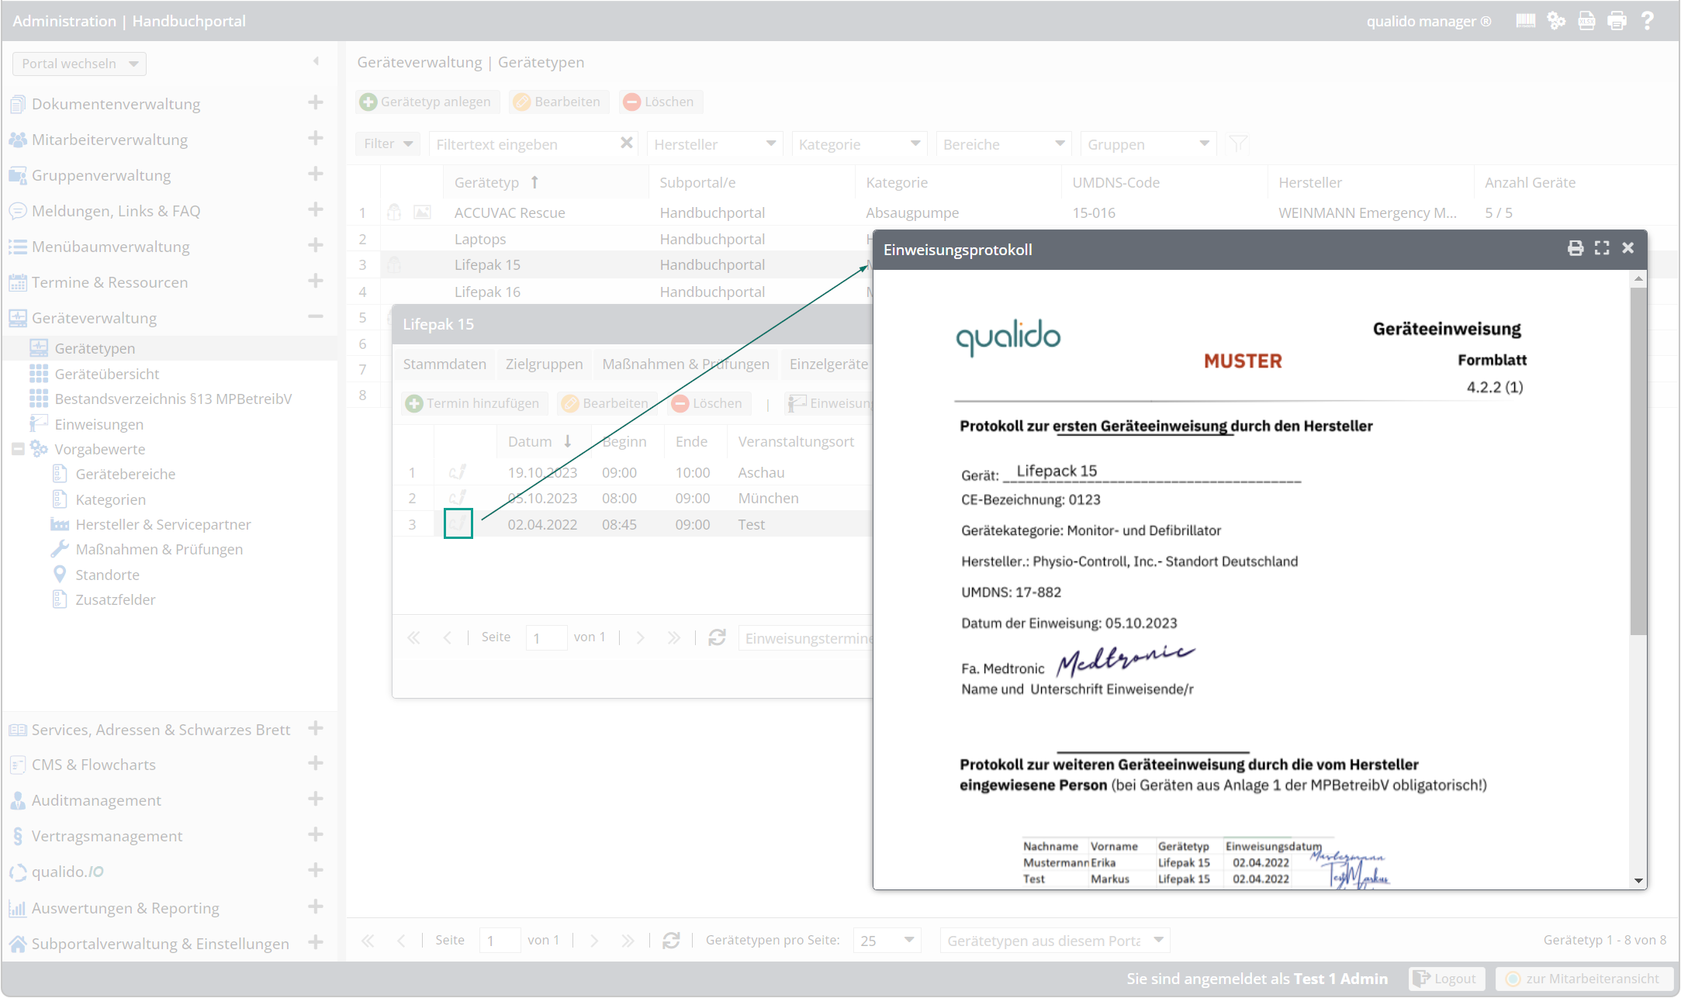Open Kategorien sidebar entry
The width and height of the screenshot is (1681, 998).
pos(110,499)
